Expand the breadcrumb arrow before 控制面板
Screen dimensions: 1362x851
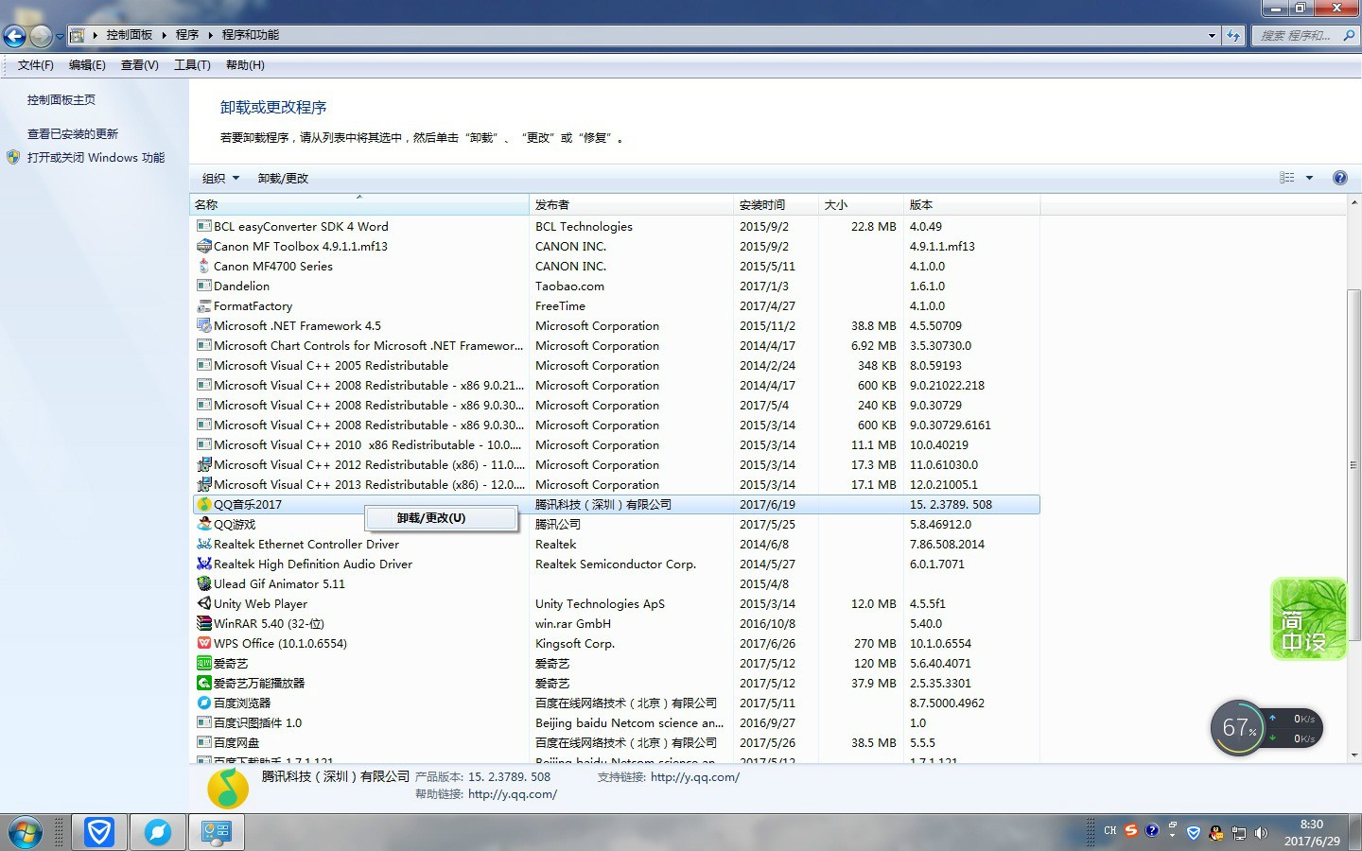(x=95, y=35)
